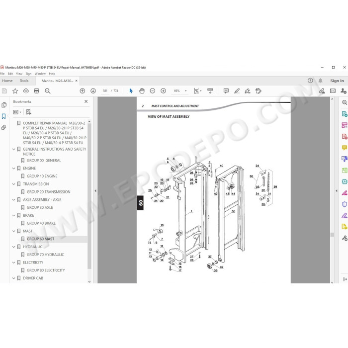This screenshot has height=348, width=348.
Task: Click the Save file icon
Action: coord(4,91)
